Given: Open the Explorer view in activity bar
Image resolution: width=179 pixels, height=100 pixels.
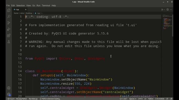Looking at the screenshot, I should (9, 11).
